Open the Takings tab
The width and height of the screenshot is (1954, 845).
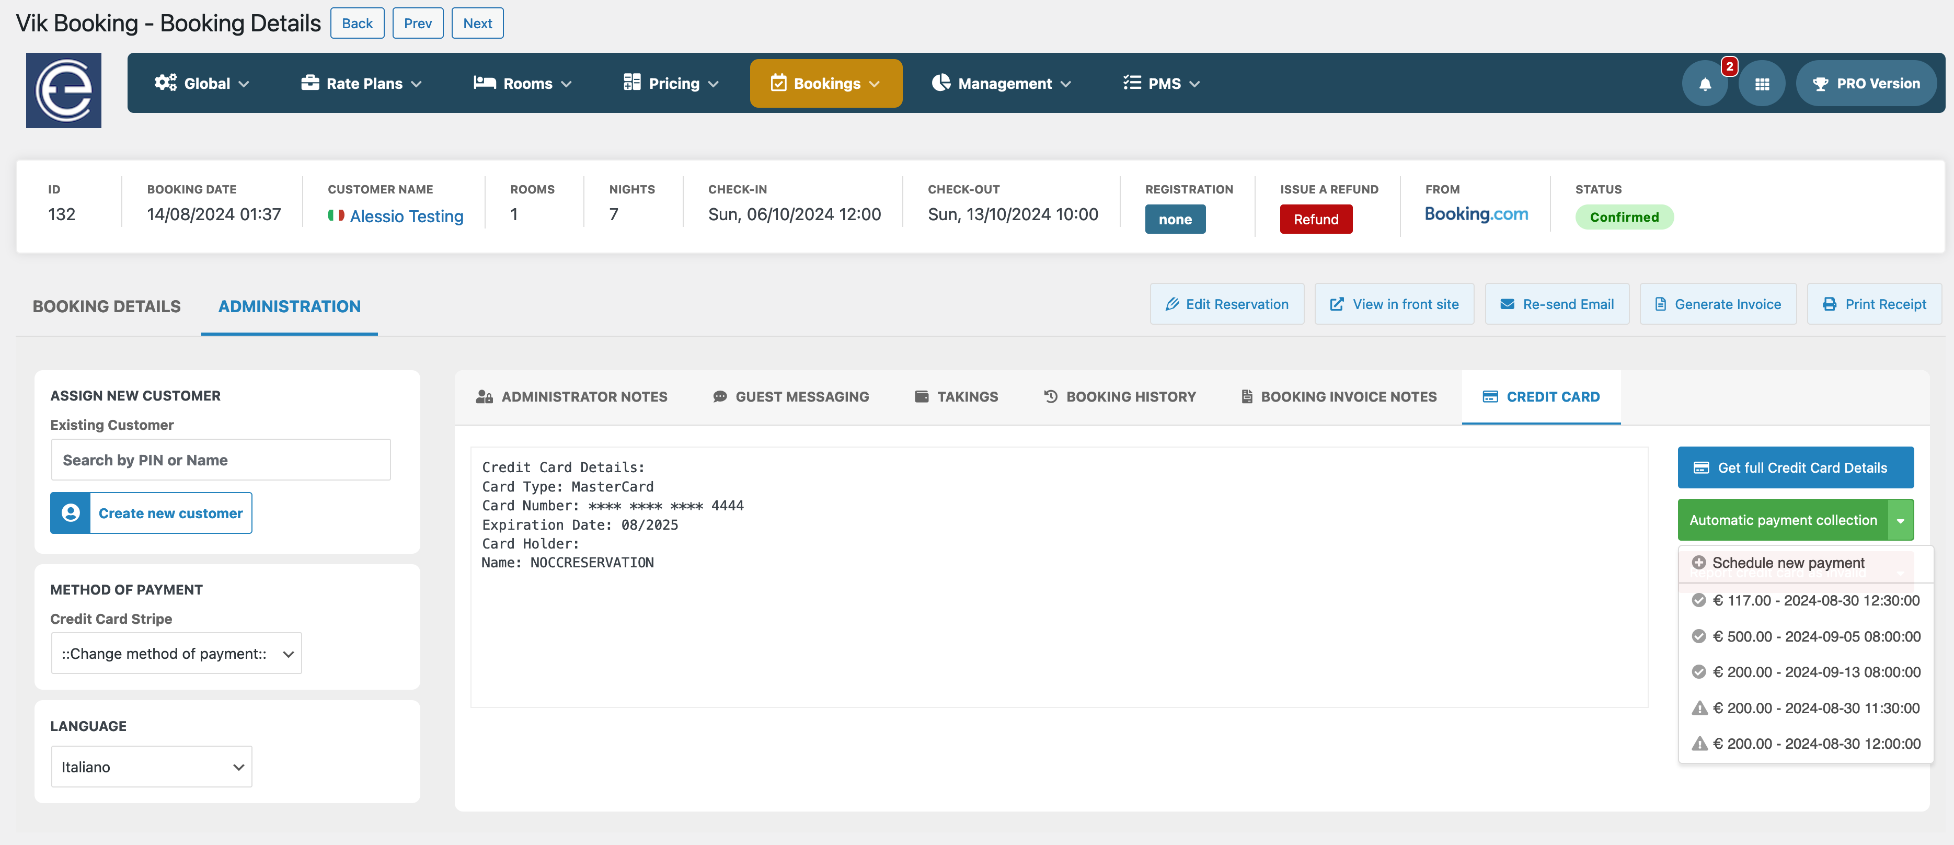956,397
